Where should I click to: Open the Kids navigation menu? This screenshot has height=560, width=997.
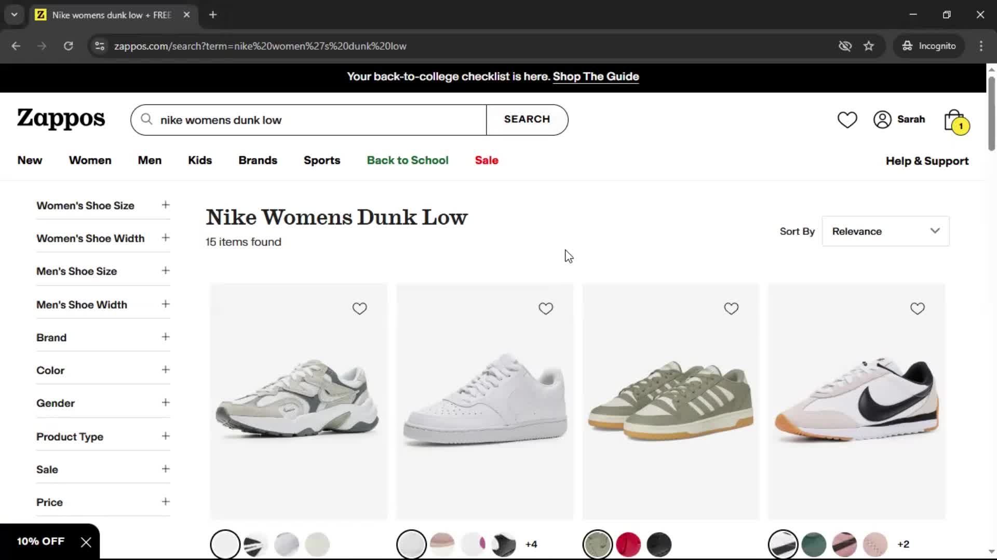coord(200,160)
